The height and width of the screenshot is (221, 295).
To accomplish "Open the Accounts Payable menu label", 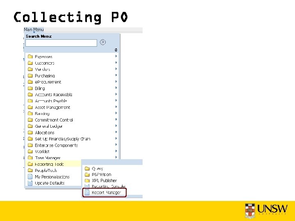I will coord(51,101).
